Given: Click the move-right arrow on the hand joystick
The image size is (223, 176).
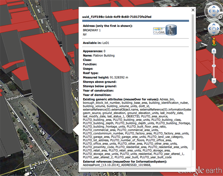Looking at the screenshot, I should (x=218, y=29).
